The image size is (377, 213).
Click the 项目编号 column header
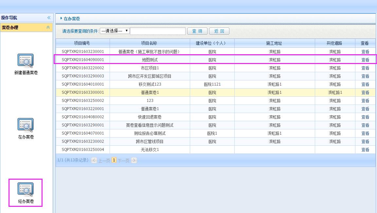(x=83, y=43)
